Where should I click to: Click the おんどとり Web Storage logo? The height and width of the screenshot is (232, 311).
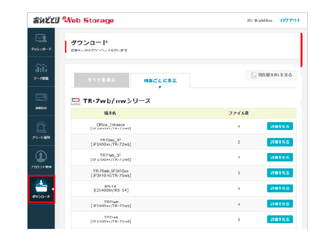click(73, 20)
